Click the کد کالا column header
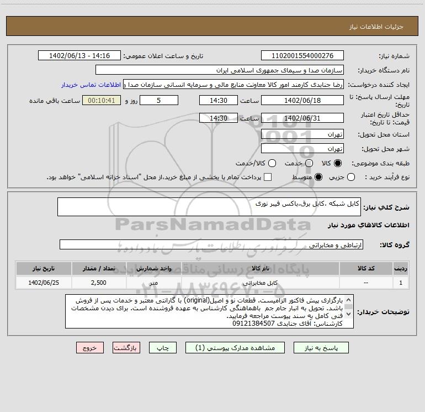 tap(366, 268)
